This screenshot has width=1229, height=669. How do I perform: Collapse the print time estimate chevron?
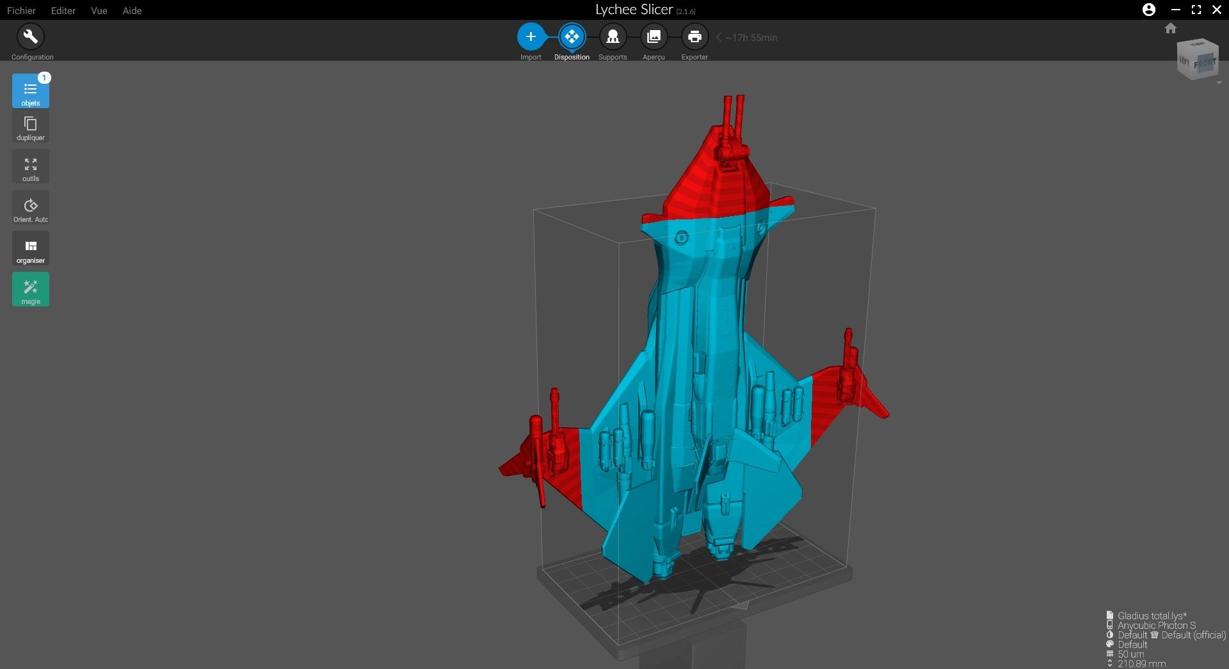(x=719, y=38)
